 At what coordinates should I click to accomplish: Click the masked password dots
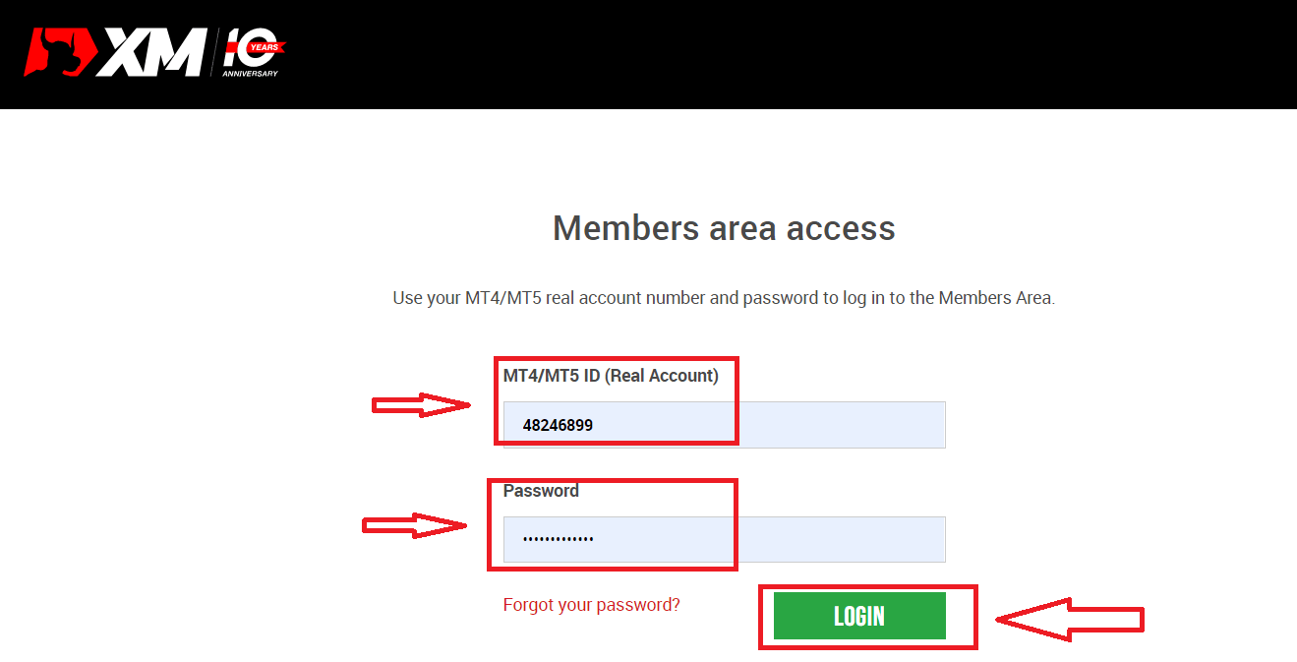click(558, 540)
